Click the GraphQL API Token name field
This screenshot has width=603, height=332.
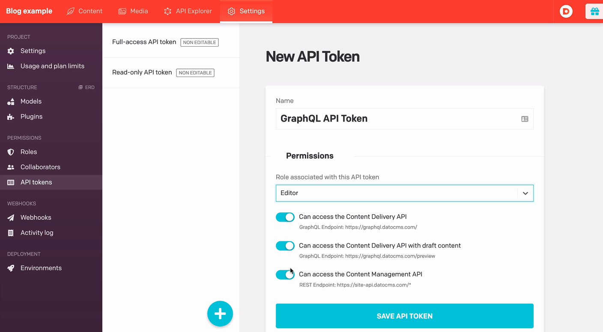click(x=396, y=119)
